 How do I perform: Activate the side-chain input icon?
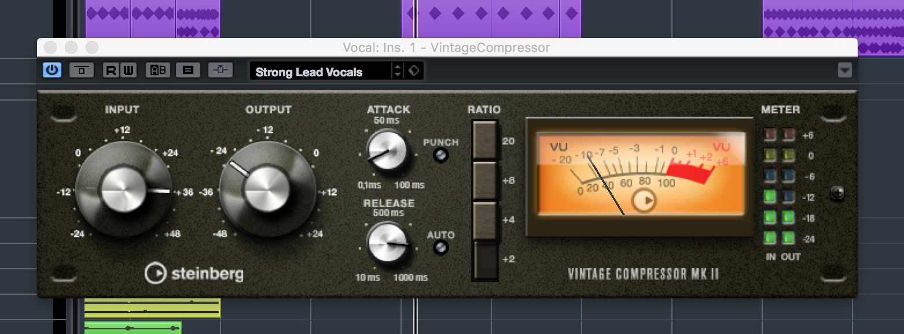(220, 70)
